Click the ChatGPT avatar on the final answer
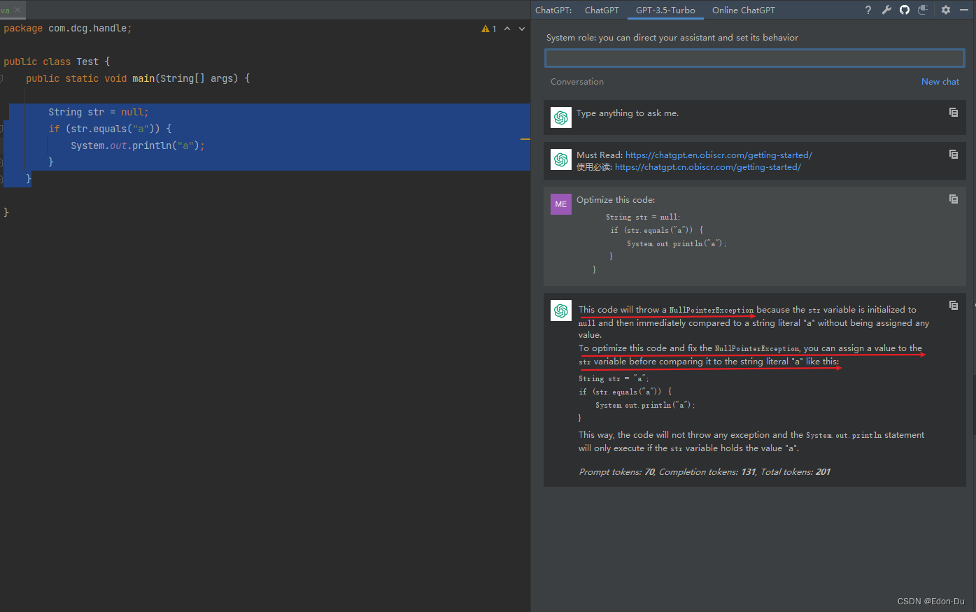Image resolution: width=976 pixels, height=612 pixels. point(561,311)
